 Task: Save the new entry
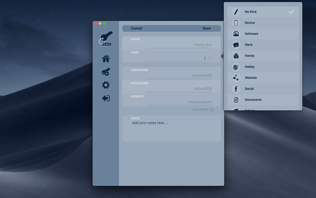click(207, 28)
